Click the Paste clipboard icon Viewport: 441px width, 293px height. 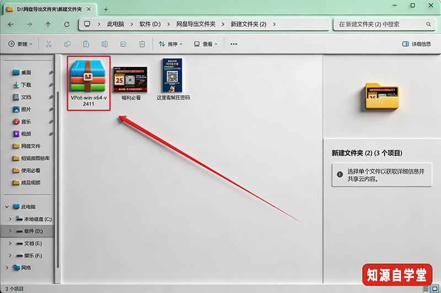pyautogui.click(x=86, y=44)
